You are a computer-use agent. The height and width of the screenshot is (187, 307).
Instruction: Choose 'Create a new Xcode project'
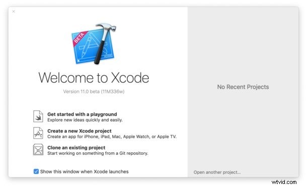(x=80, y=131)
